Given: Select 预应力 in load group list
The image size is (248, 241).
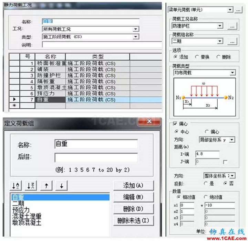Looking at the screenshot, I should click(21, 210).
